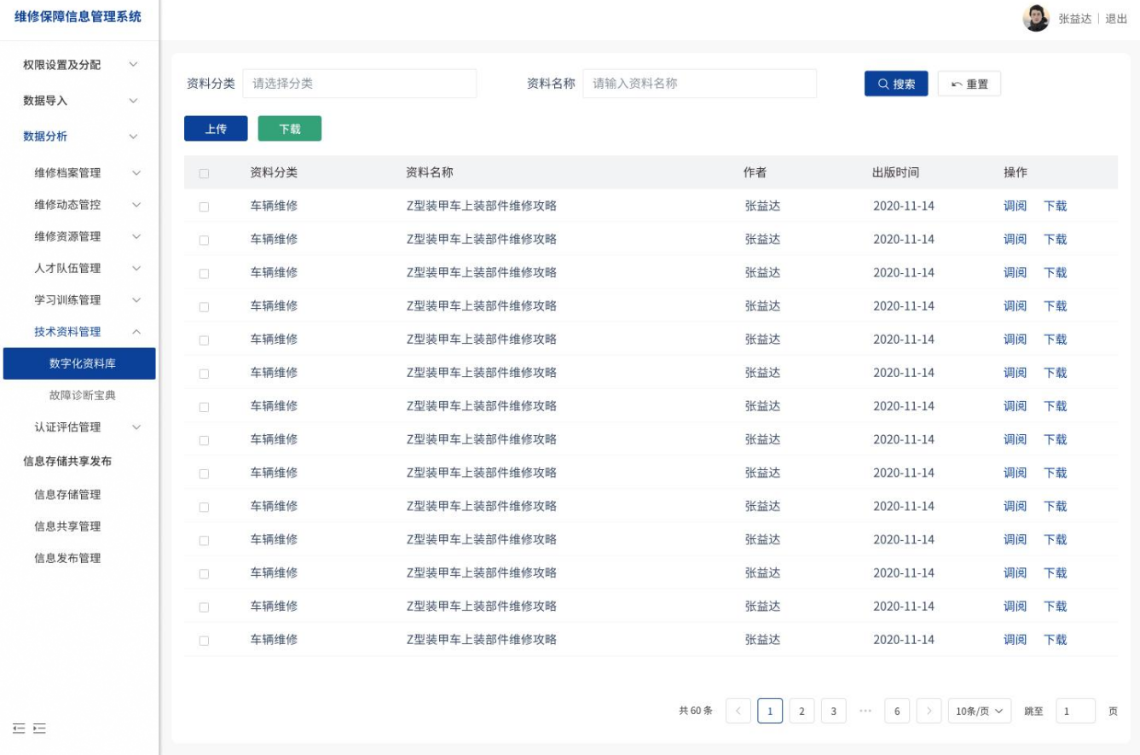Image resolution: width=1140 pixels, height=755 pixels.
Task: Open 信息存储管理 menu item
Action: (x=67, y=495)
